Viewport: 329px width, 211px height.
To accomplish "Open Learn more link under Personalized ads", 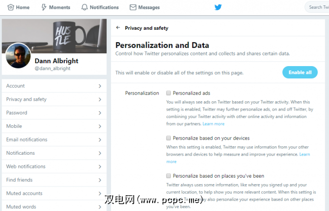I will [214, 124].
